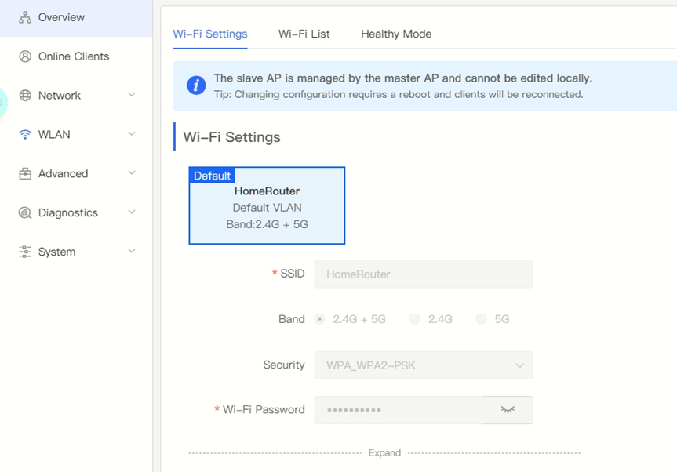677x472 pixels.
Task: Click the blue info icon in banner
Action: (x=196, y=85)
